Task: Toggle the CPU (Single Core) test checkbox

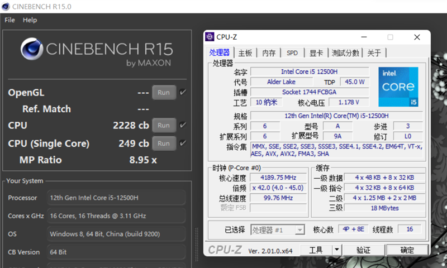Action: coord(183,143)
